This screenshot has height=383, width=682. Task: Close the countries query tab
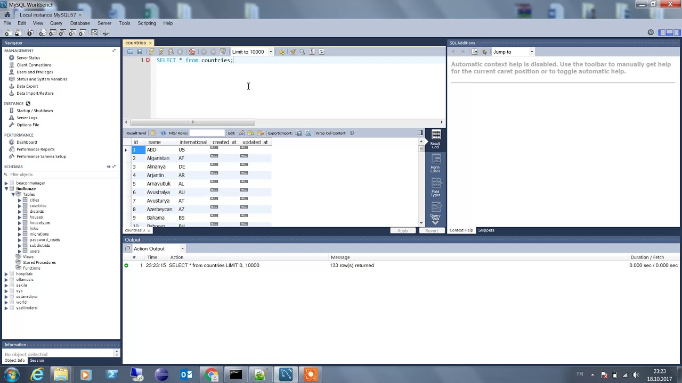coord(150,43)
